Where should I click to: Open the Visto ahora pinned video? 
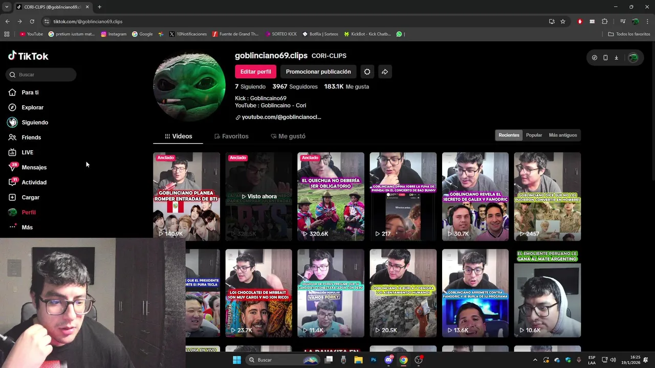click(x=258, y=196)
